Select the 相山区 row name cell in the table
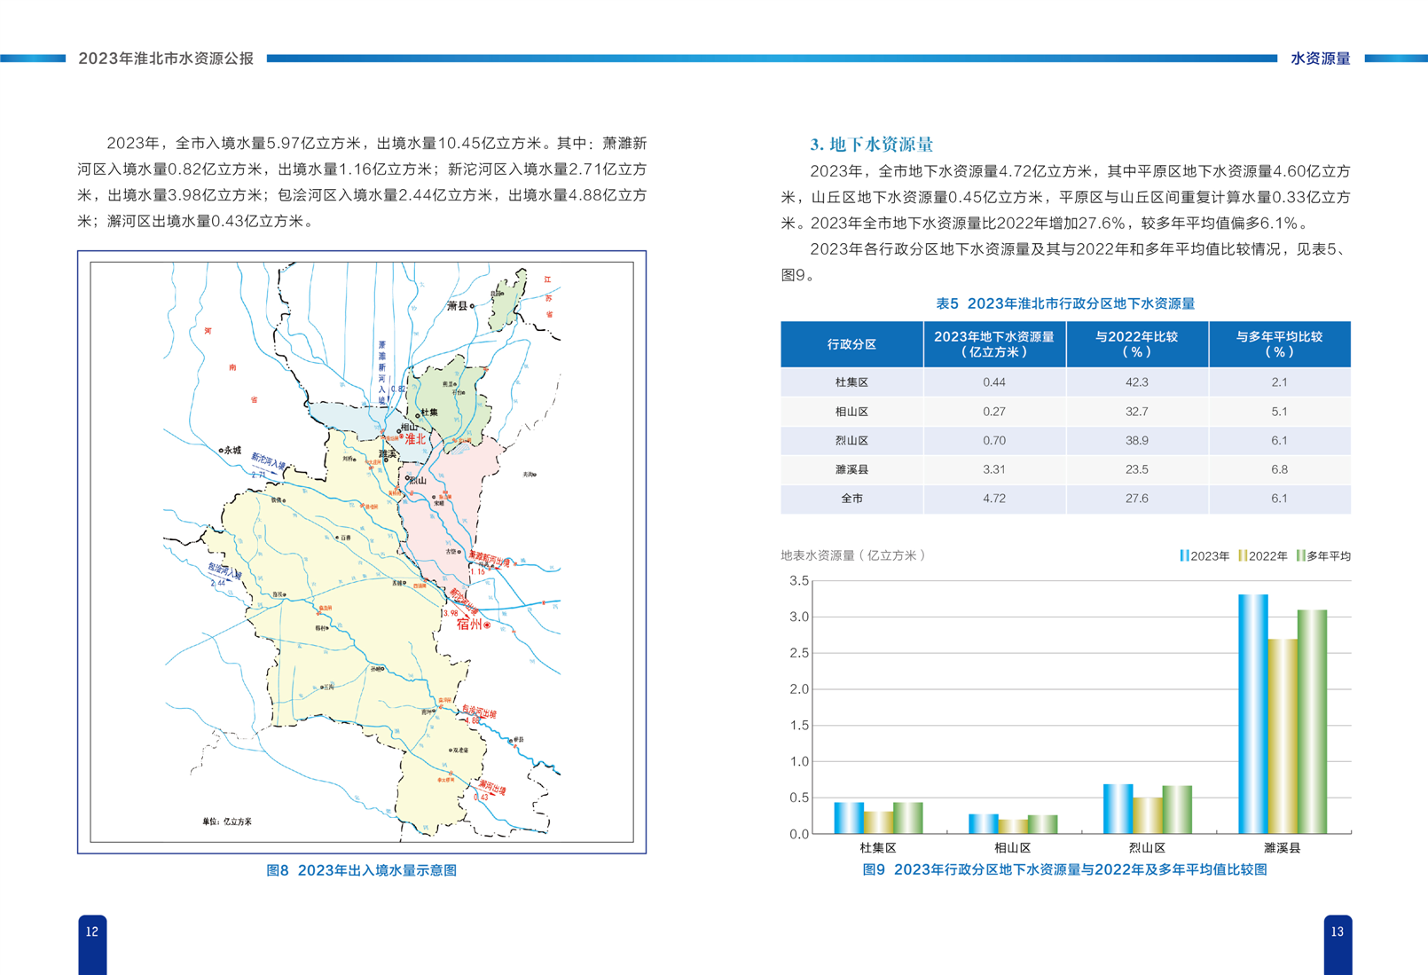Screen dimensions: 1428x975 851,412
